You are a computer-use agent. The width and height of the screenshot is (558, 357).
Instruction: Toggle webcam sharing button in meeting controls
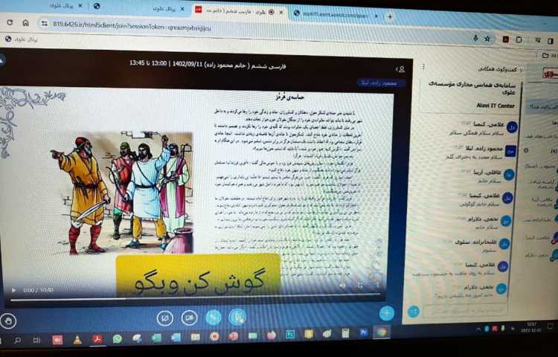pos(189,318)
